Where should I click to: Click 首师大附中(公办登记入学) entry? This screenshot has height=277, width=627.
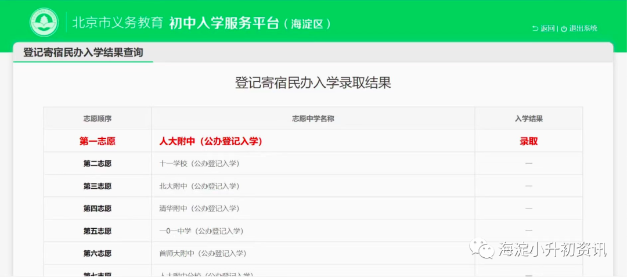click(x=203, y=253)
